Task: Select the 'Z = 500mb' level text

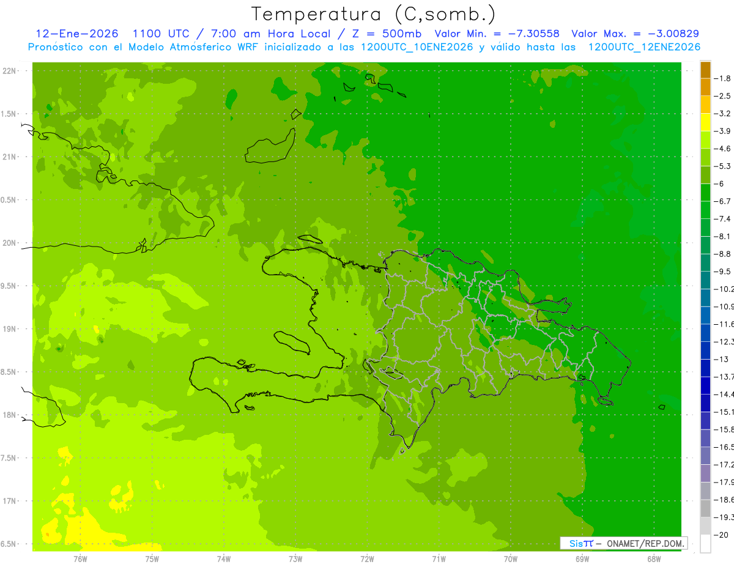Action: tap(385, 34)
